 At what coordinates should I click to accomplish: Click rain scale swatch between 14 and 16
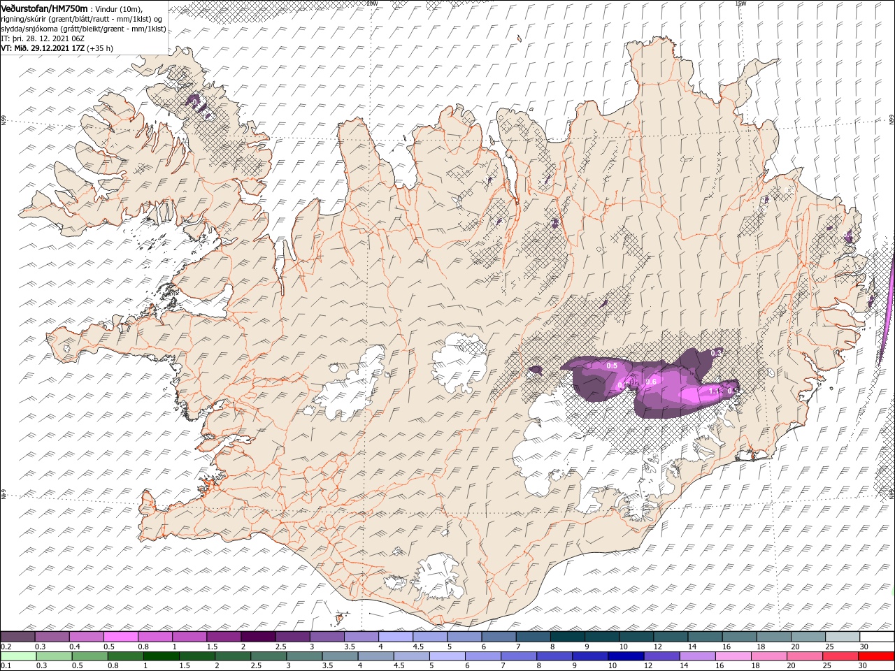(698, 656)
